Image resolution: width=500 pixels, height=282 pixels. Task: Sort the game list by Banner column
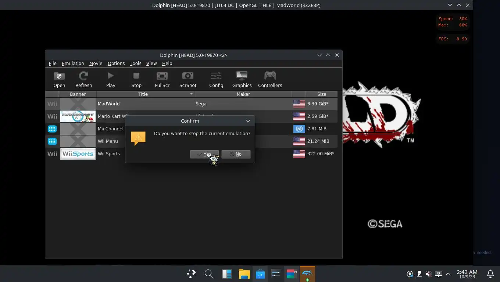78,94
